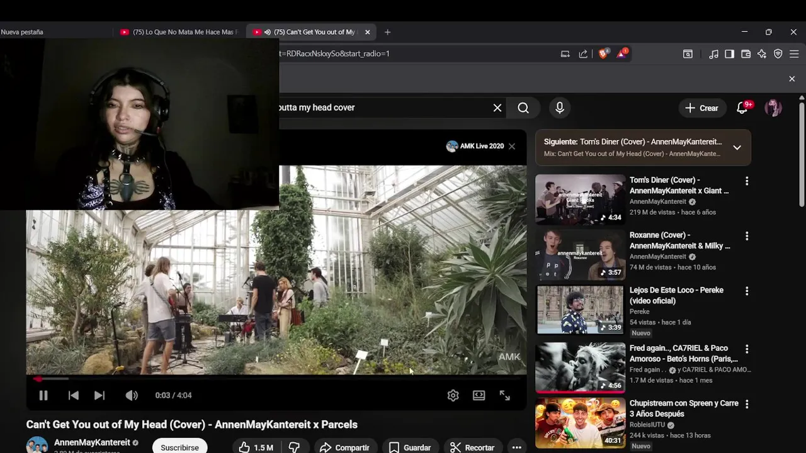Open RobleisIUTU channel name
The width and height of the screenshot is (806, 453).
[647, 425]
